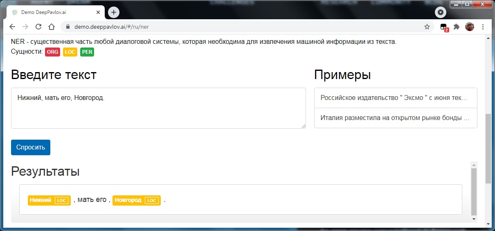Go back to the previous page

12,27
